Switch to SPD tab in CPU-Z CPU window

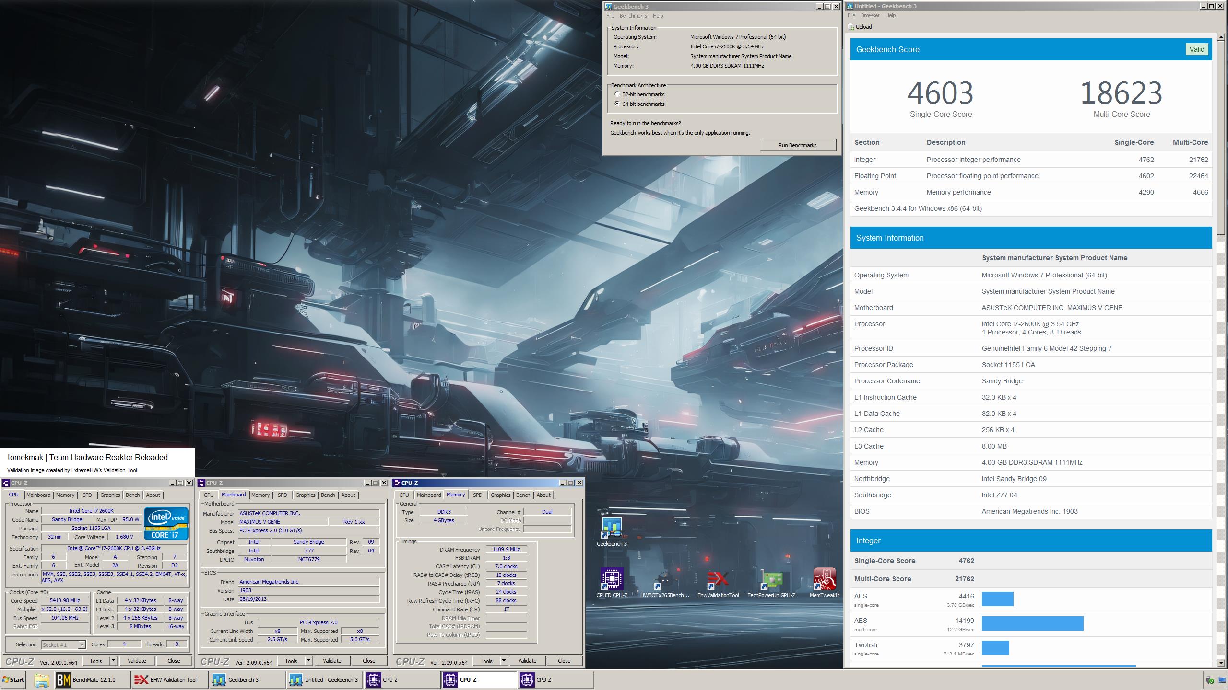point(87,495)
